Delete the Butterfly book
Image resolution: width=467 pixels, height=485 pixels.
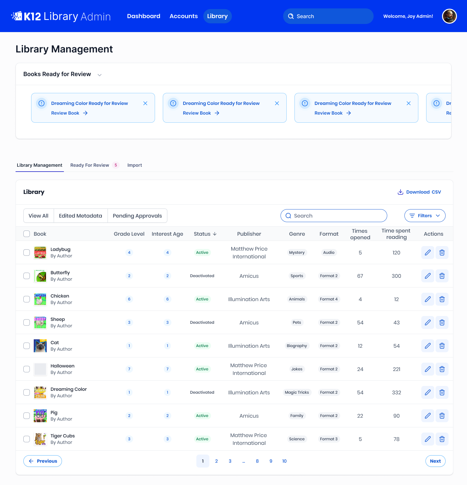[x=442, y=276]
